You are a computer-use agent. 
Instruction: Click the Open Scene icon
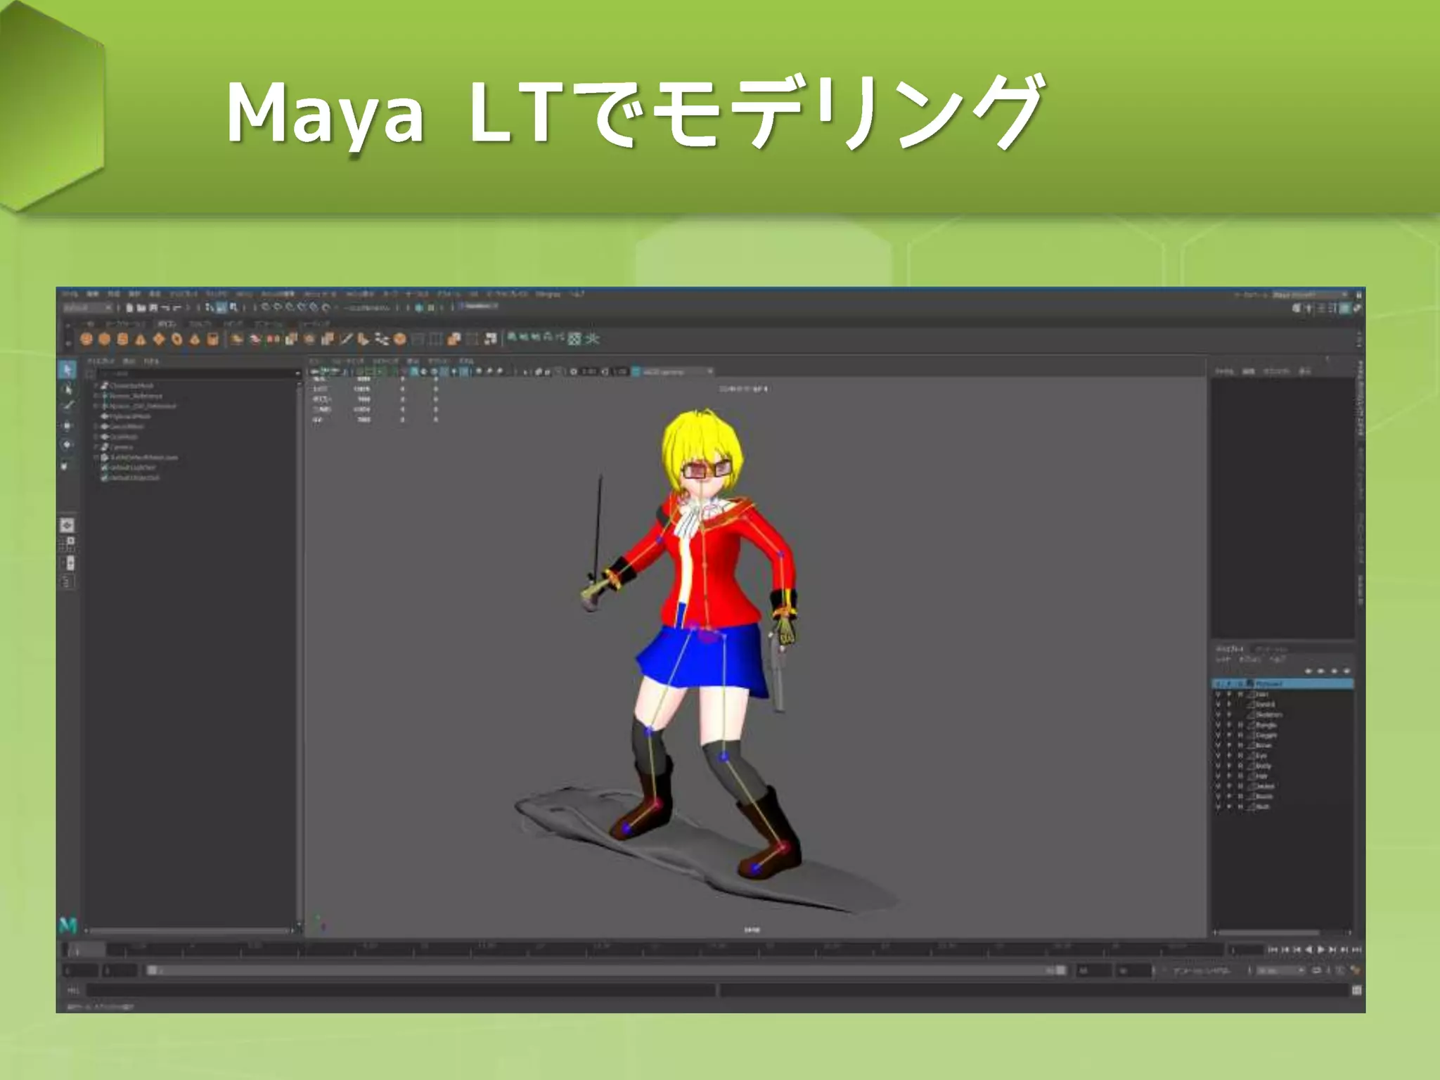141,308
